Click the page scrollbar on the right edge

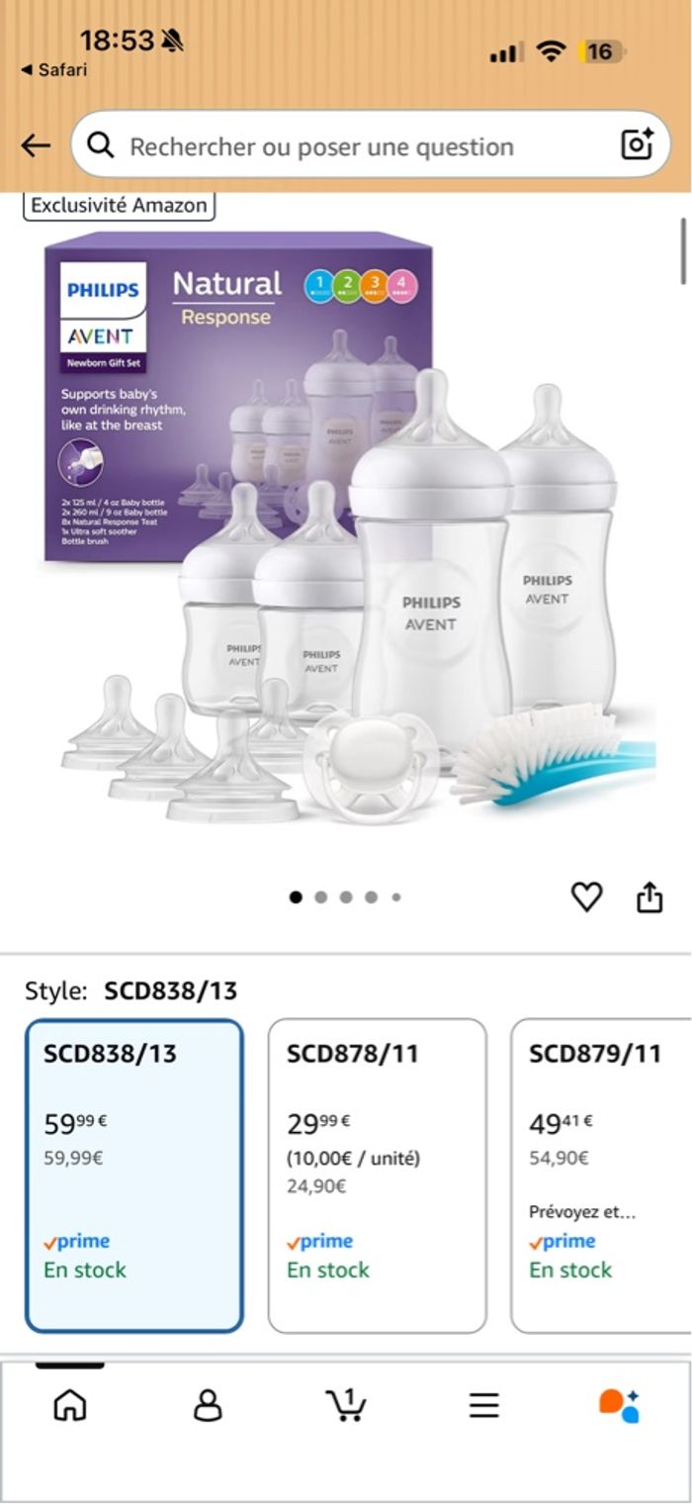coord(683,250)
